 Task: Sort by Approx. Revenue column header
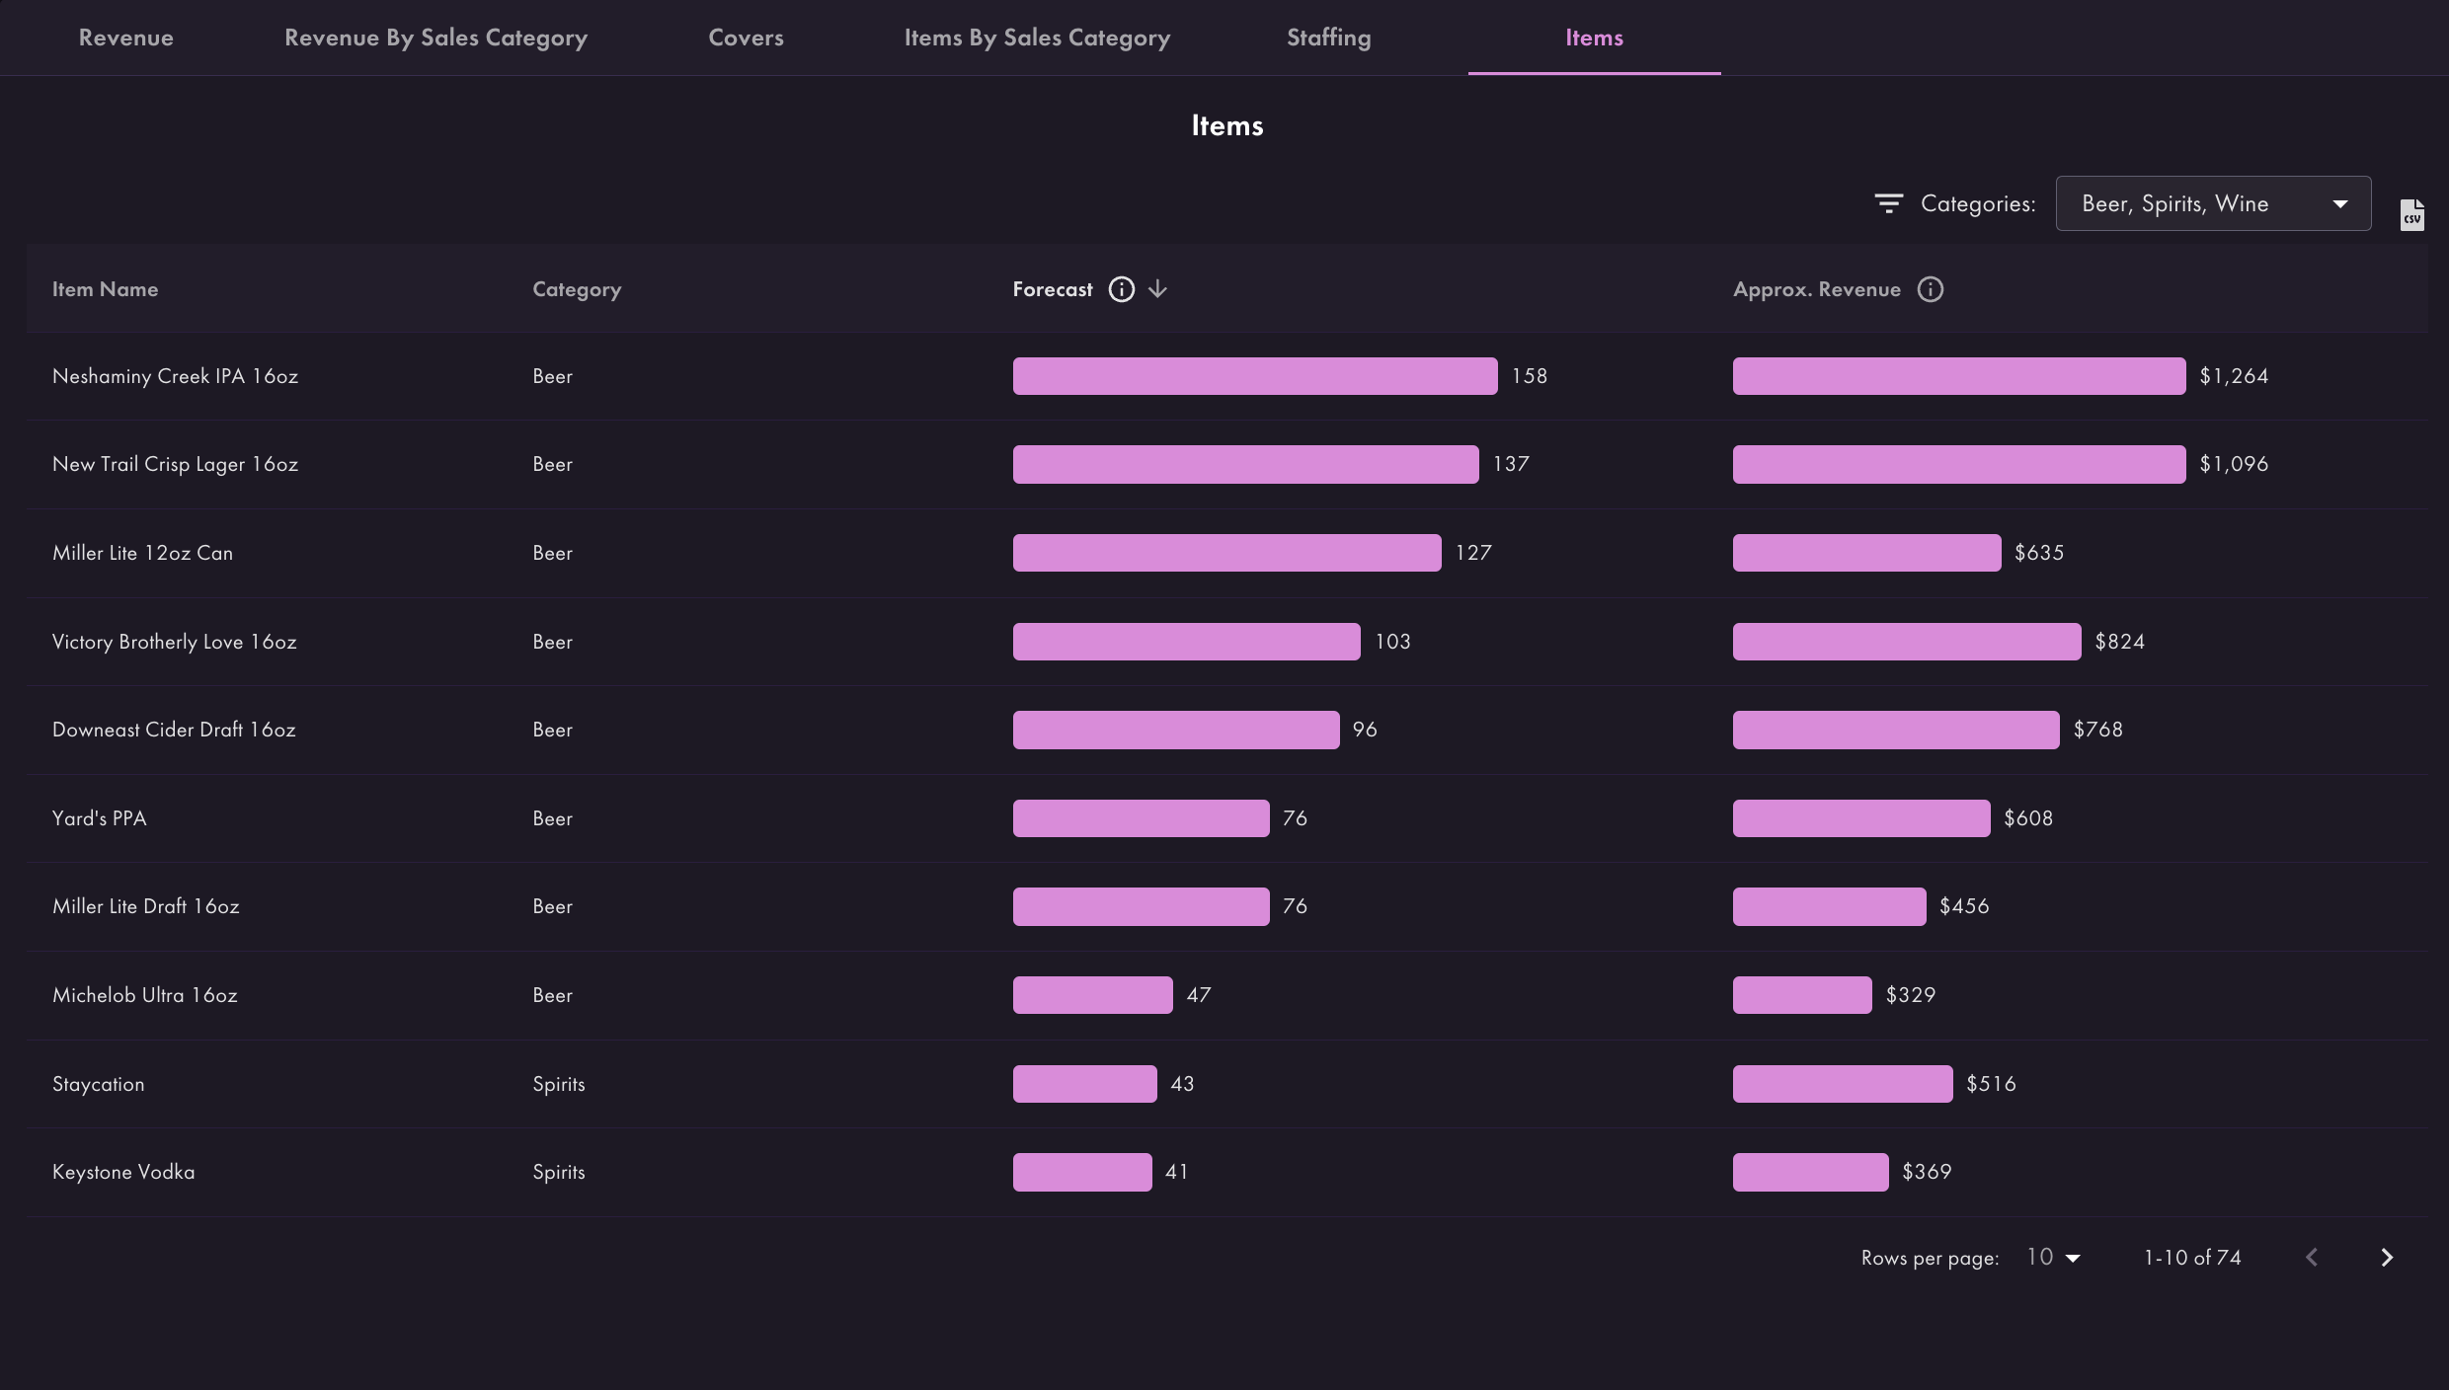click(x=1816, y=289)
